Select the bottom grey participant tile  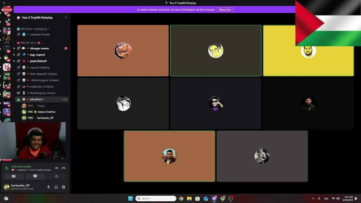point(262,156)
